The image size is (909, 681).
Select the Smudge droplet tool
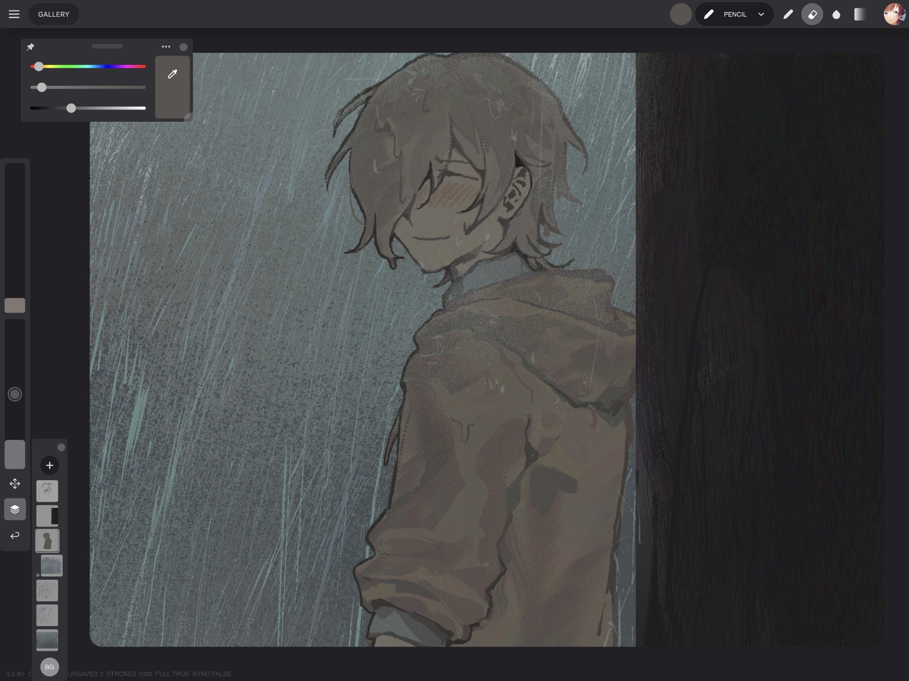click(x=836, y=15)
